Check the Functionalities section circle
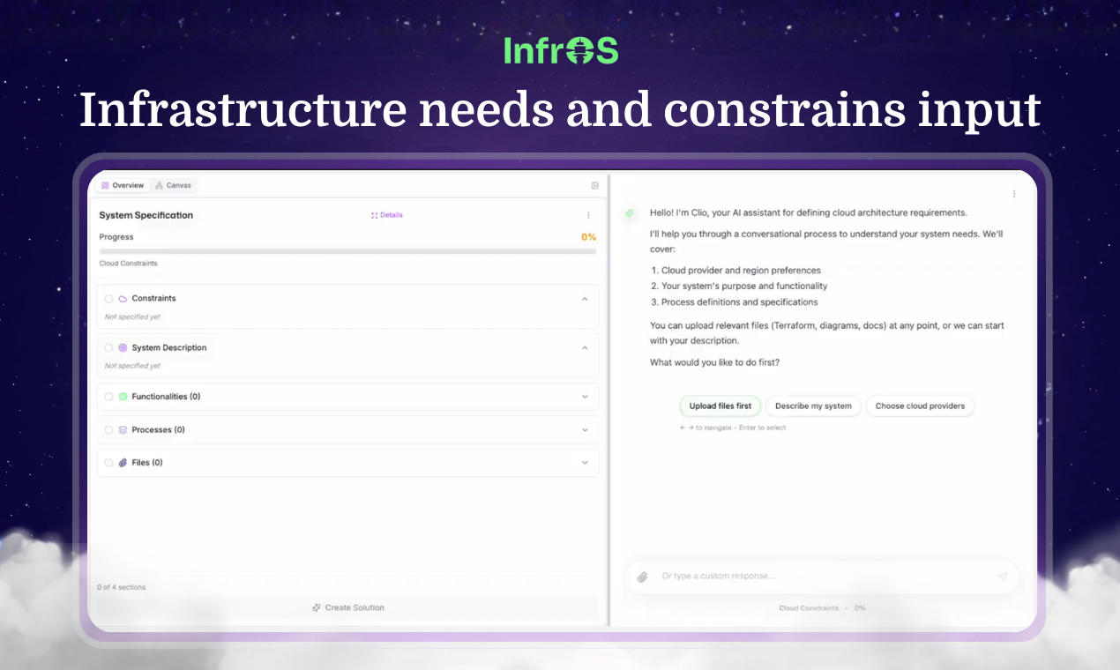This screenshot has width=1120, height=670. pyautogui.click(x=108, y=397)
